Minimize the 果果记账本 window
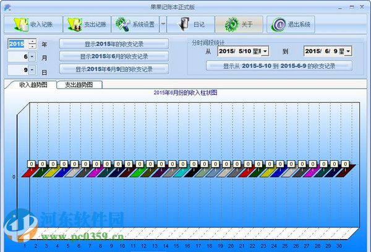Screen dimensions: 371x252 tap(340, 7)
